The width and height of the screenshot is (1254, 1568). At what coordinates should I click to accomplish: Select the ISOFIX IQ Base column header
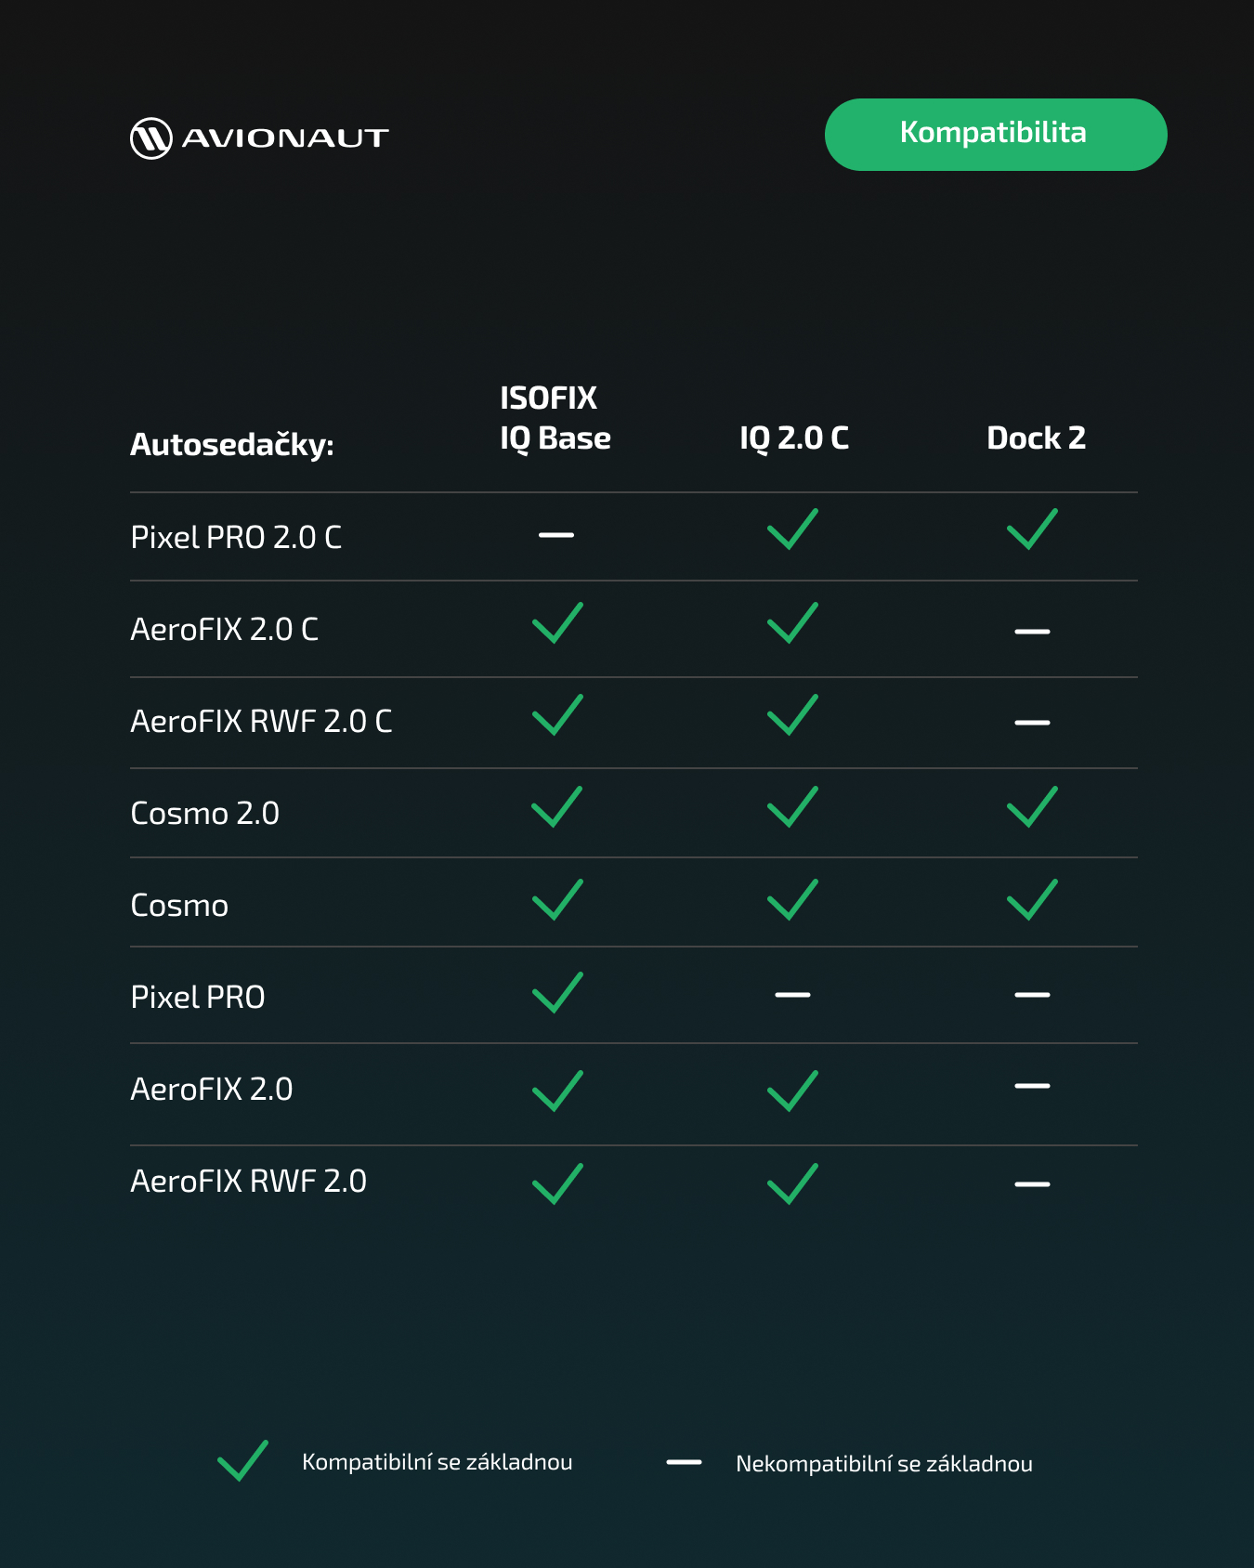click(555, 418)
